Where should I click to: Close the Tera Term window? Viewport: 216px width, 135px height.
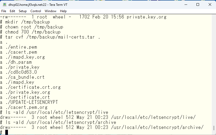[210, 4]
